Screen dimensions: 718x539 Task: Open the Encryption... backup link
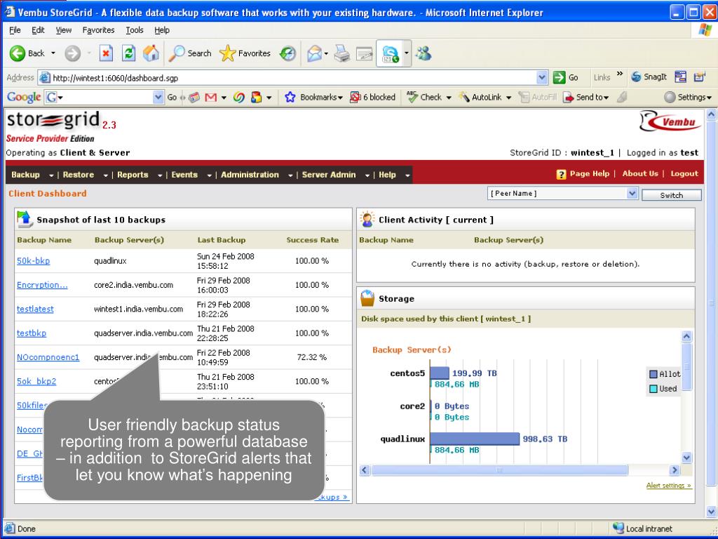tap(42, 285)
